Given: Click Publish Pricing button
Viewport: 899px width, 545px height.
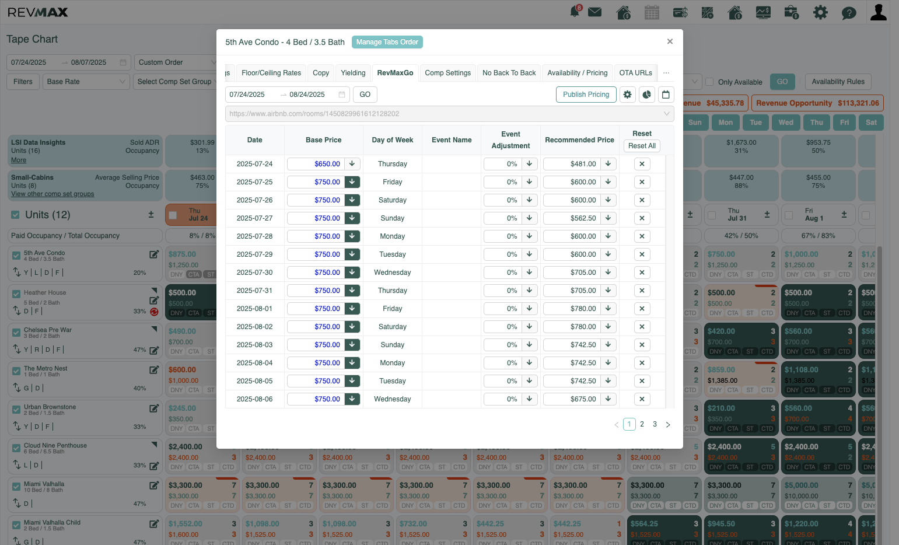Looking at the screenshot, I should (586, 95).
